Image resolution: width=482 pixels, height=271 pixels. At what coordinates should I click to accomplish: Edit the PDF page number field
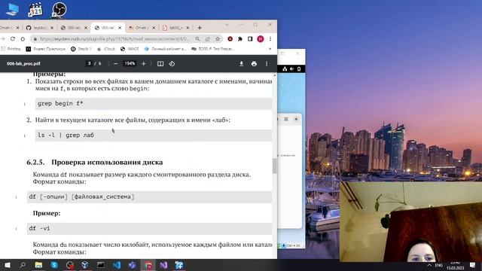[x=90, y=63]
